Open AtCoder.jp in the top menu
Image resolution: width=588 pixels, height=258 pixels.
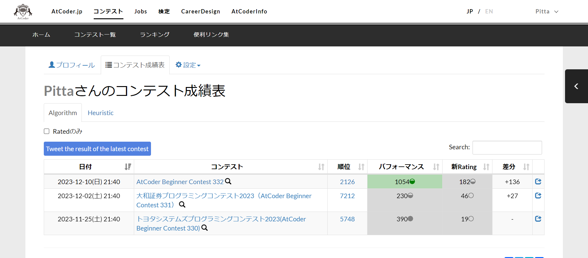tap(67, 12)
